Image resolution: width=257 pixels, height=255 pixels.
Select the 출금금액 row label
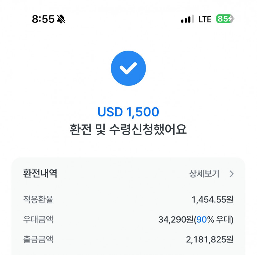(38, 240)
